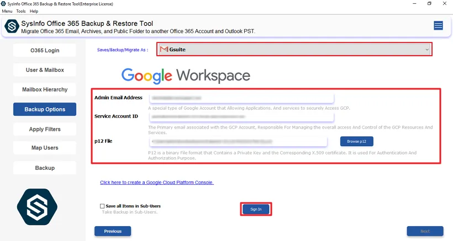Image resolution: width=453 pixels, height=241 pixels.
Task: Restore down the application window
Action: point(429,4)
